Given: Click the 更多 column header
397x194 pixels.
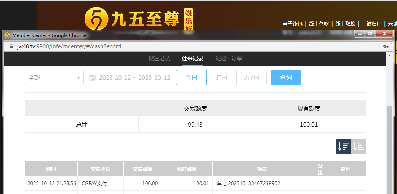Looking at the screenshot, I should point(347,169).
